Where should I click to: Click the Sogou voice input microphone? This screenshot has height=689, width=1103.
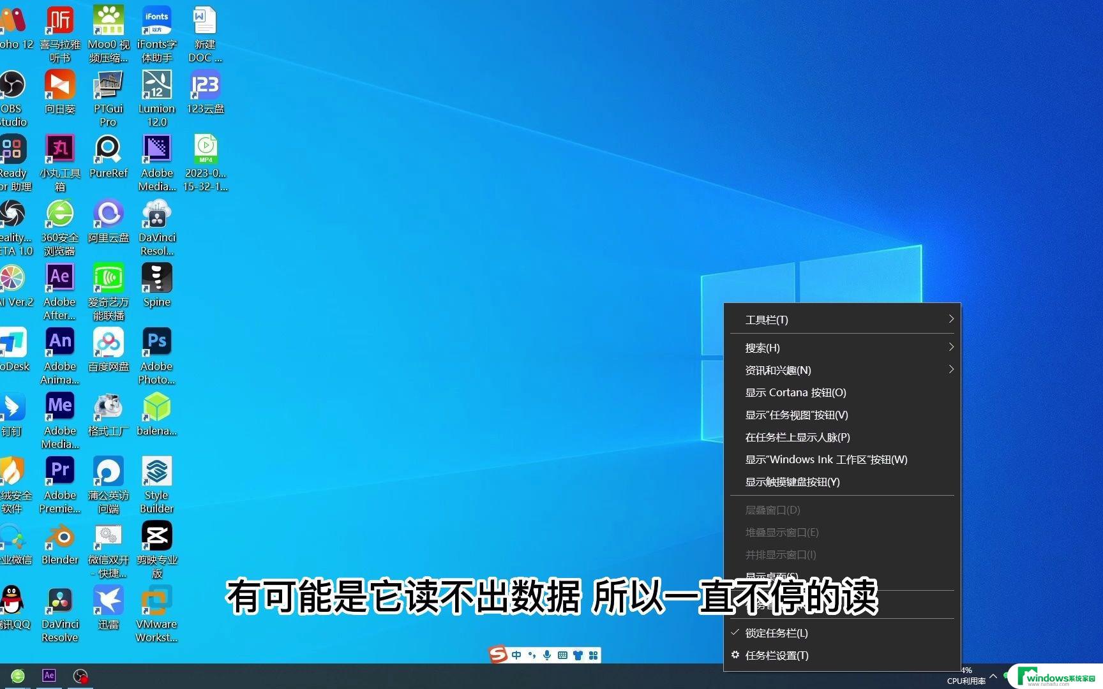(x=547, y=655)
